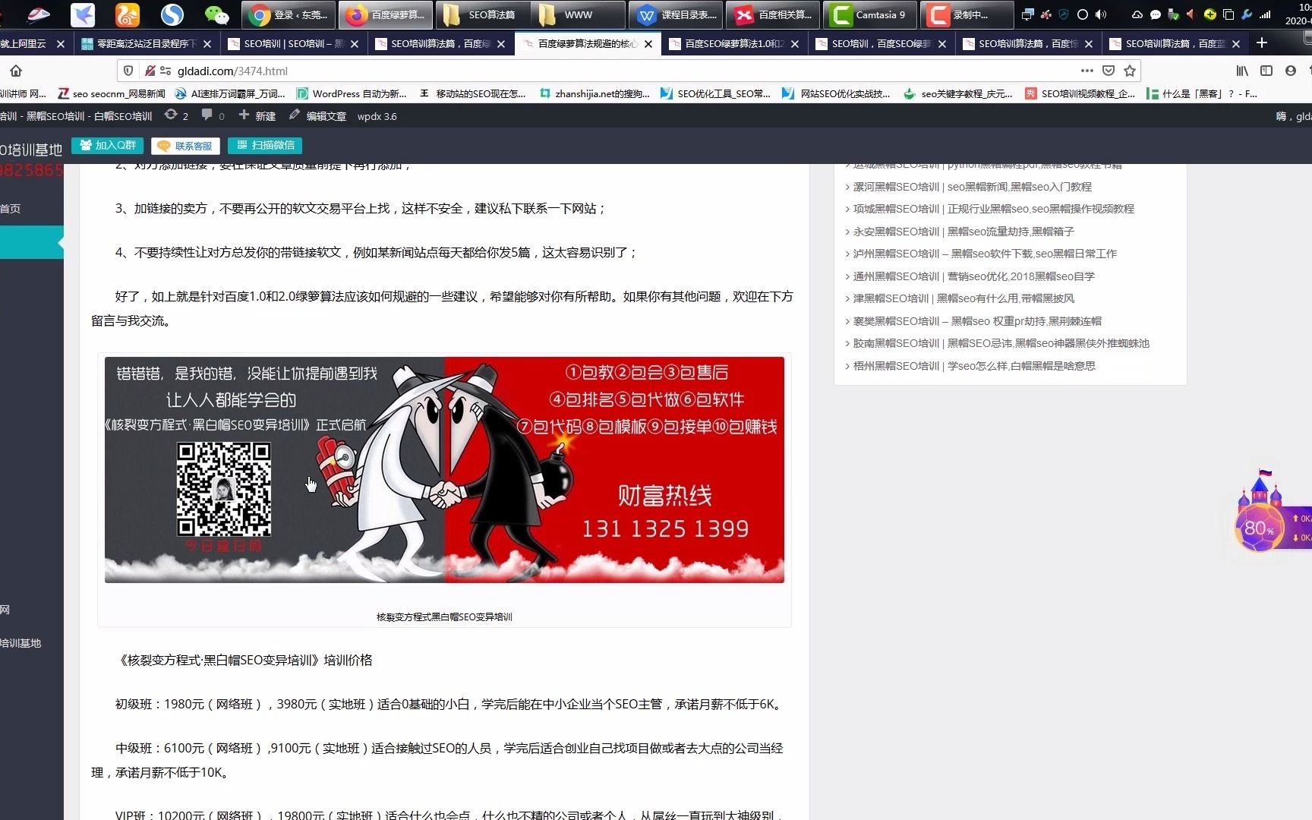Open the SEO优化工具_SEO常 bookmark
Viewport: 1312px width, 820px height.
coord(716,93)
